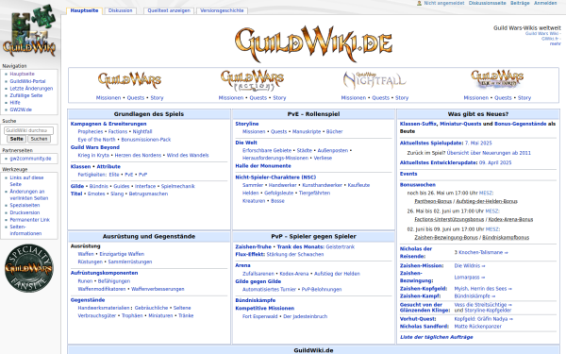Open the Diskussionsseite link at top

[x=488, y=3]
